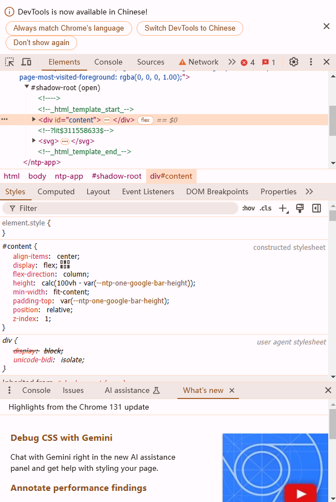Close the DevTools panel
Viewport: 336px width, 502px height.
[327, 62]
